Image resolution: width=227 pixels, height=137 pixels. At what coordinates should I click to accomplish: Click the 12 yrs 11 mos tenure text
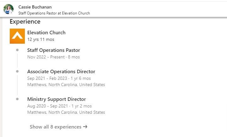coord(41,40)
